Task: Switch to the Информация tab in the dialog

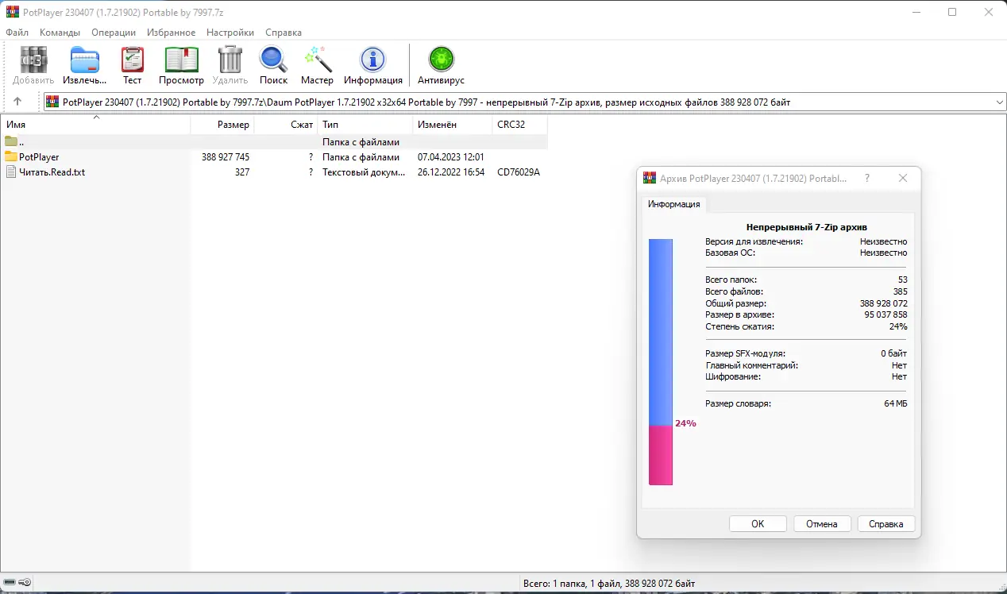Action: [674, 204]
